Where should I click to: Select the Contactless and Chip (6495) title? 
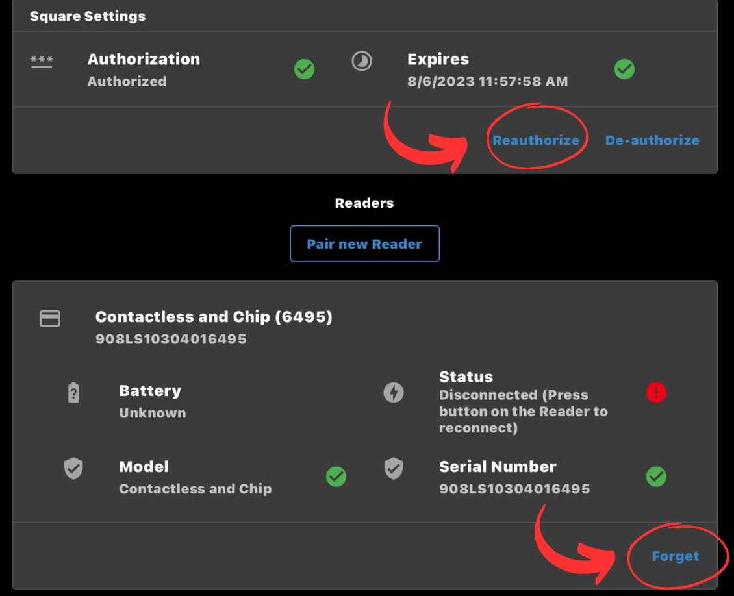[x=214, y=317]
